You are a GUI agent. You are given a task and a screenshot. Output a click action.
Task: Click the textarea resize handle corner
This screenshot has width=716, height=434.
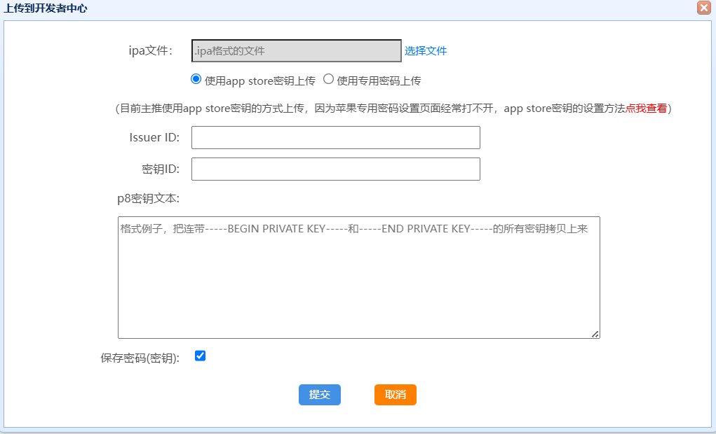click(x=595, y=334)
